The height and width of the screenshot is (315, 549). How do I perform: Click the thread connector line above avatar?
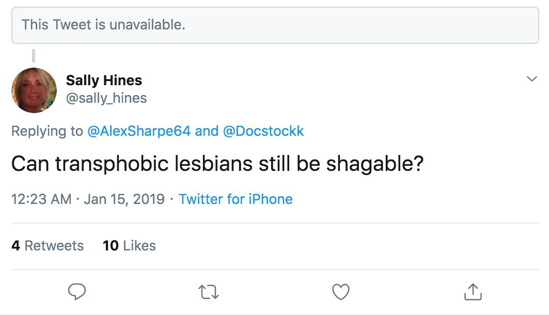coord(34,56)
